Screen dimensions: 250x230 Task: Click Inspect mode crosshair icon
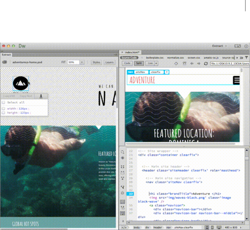(176, 63)
